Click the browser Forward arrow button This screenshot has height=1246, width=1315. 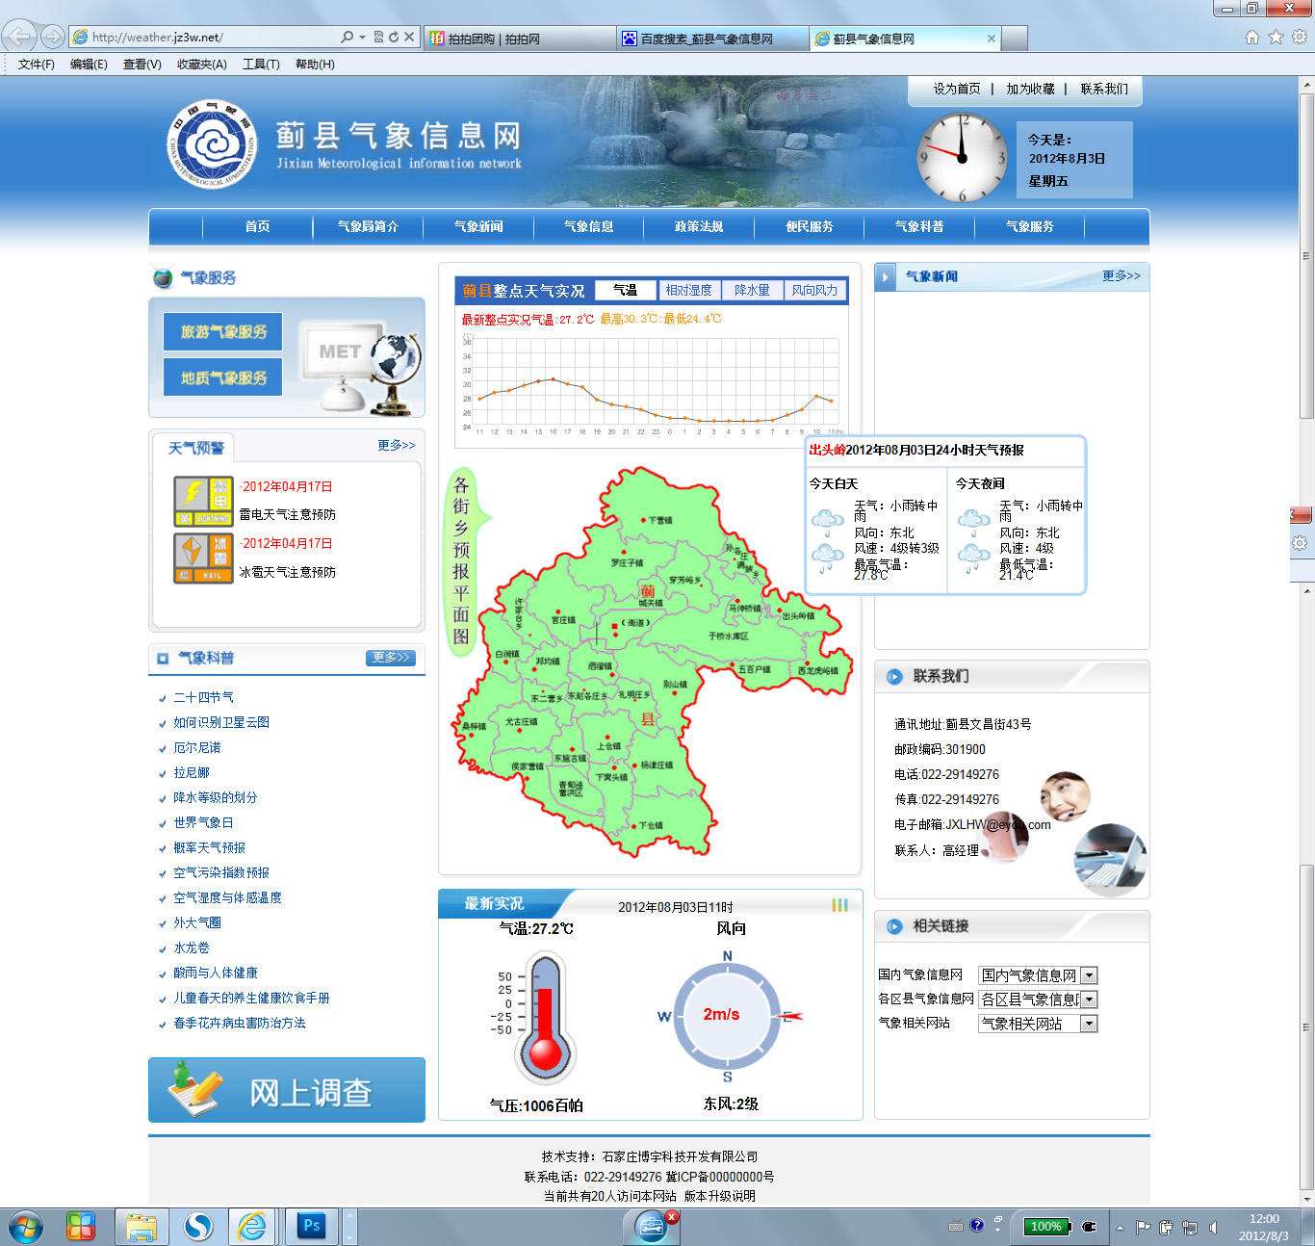(53, 37)
